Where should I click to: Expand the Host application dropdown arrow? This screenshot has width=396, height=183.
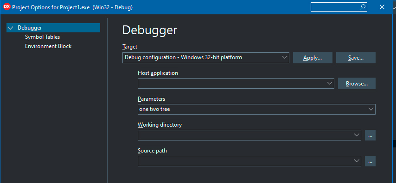click(x=330, y=83)
